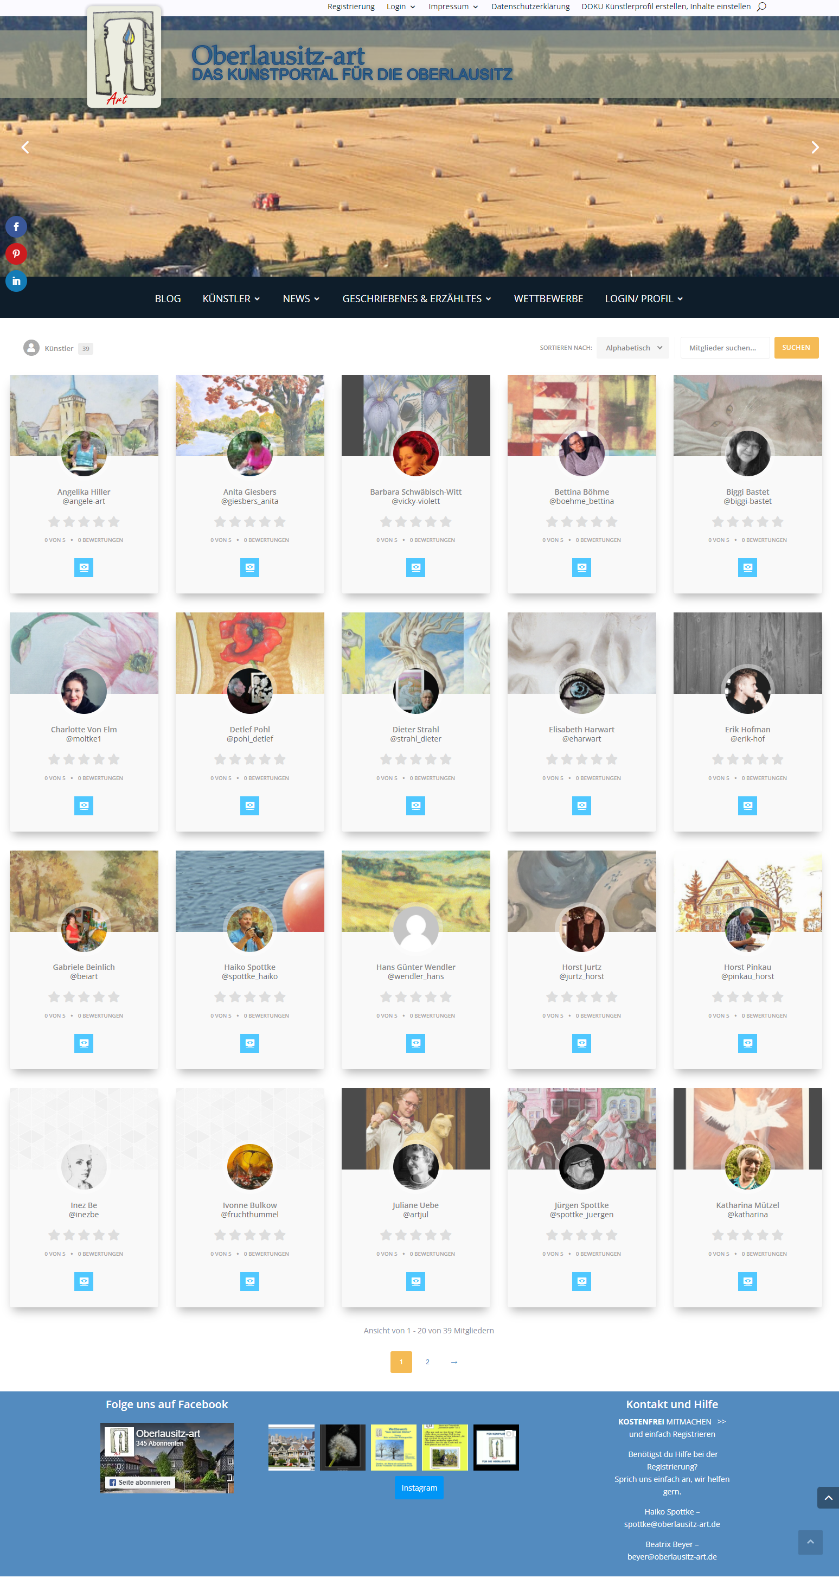Open the LinkedIn social icon

point(16,280)
